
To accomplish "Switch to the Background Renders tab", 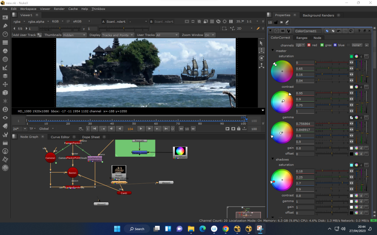I will 318,15.
